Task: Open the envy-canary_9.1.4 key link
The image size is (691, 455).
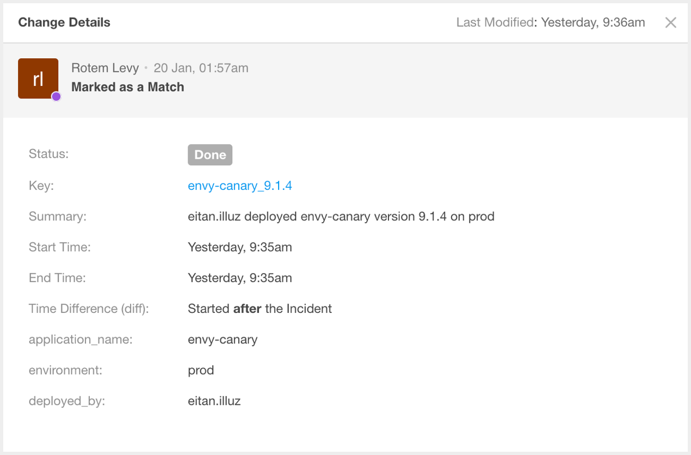Action: tap(240, 186)
